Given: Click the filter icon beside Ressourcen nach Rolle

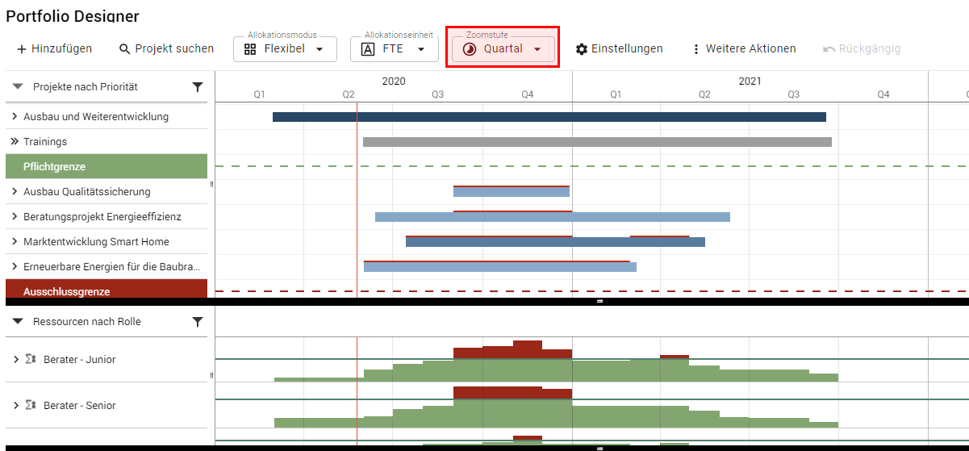Looking at the screenshot, I should (198, 322).
